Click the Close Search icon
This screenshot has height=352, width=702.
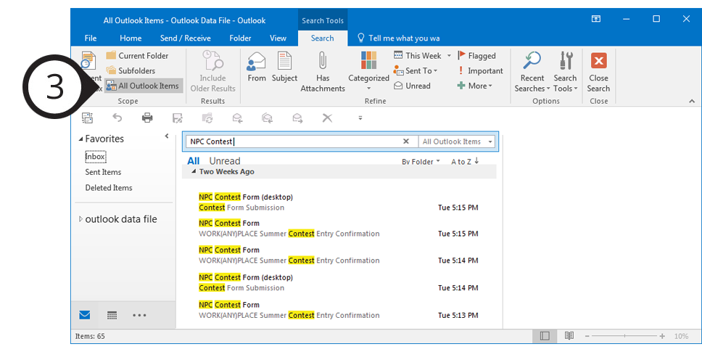click(x=598, y=61)
